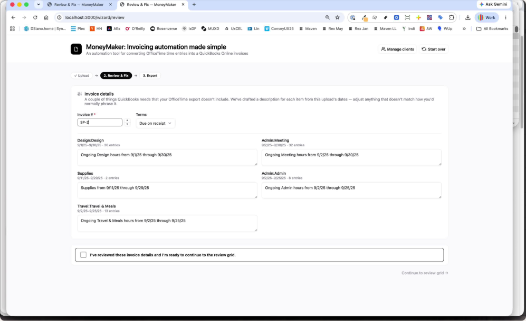
Task: Select the active second Review & Fix tab
Action: (x=151, y=5)
